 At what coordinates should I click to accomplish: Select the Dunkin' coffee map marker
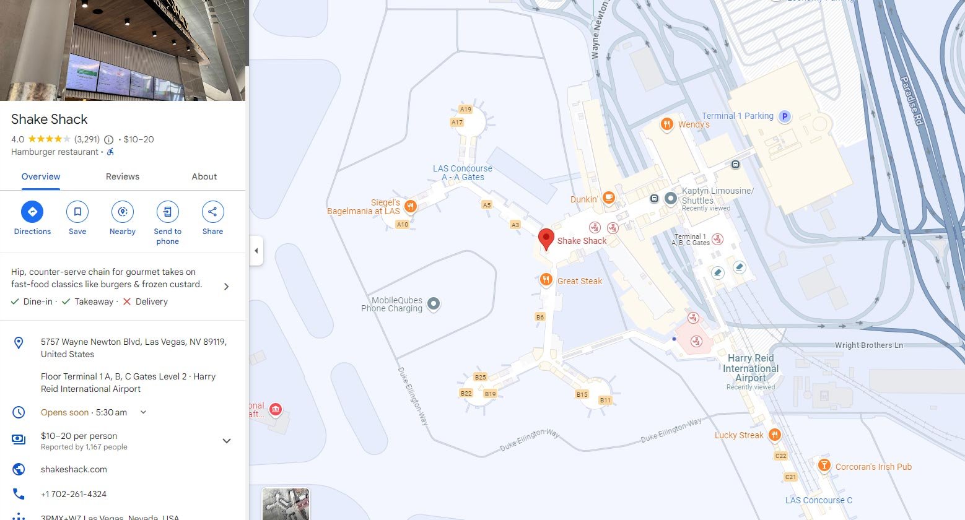coord(609,198)
